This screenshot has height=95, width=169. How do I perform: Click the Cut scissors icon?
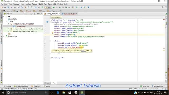(19, 8)
